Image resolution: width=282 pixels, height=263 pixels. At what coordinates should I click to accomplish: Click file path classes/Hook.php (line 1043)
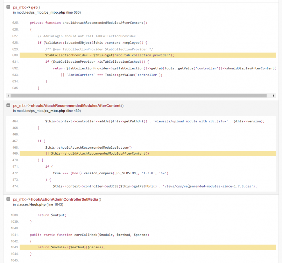(38, 204)
